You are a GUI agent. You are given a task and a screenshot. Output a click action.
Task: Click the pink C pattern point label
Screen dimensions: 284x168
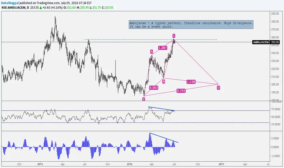click(x=174, y=36)
